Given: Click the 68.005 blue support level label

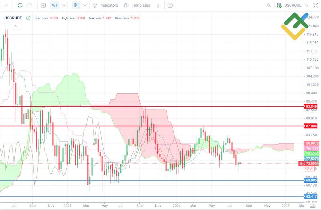Looking at the screenshot, I should [311, 181].
